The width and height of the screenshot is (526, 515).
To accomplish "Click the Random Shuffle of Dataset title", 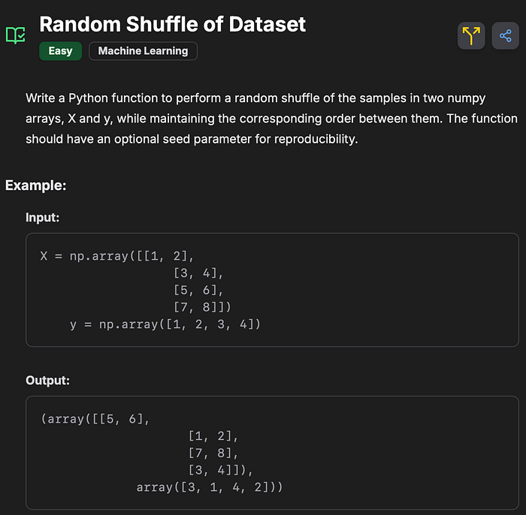I will click(172, 23).
